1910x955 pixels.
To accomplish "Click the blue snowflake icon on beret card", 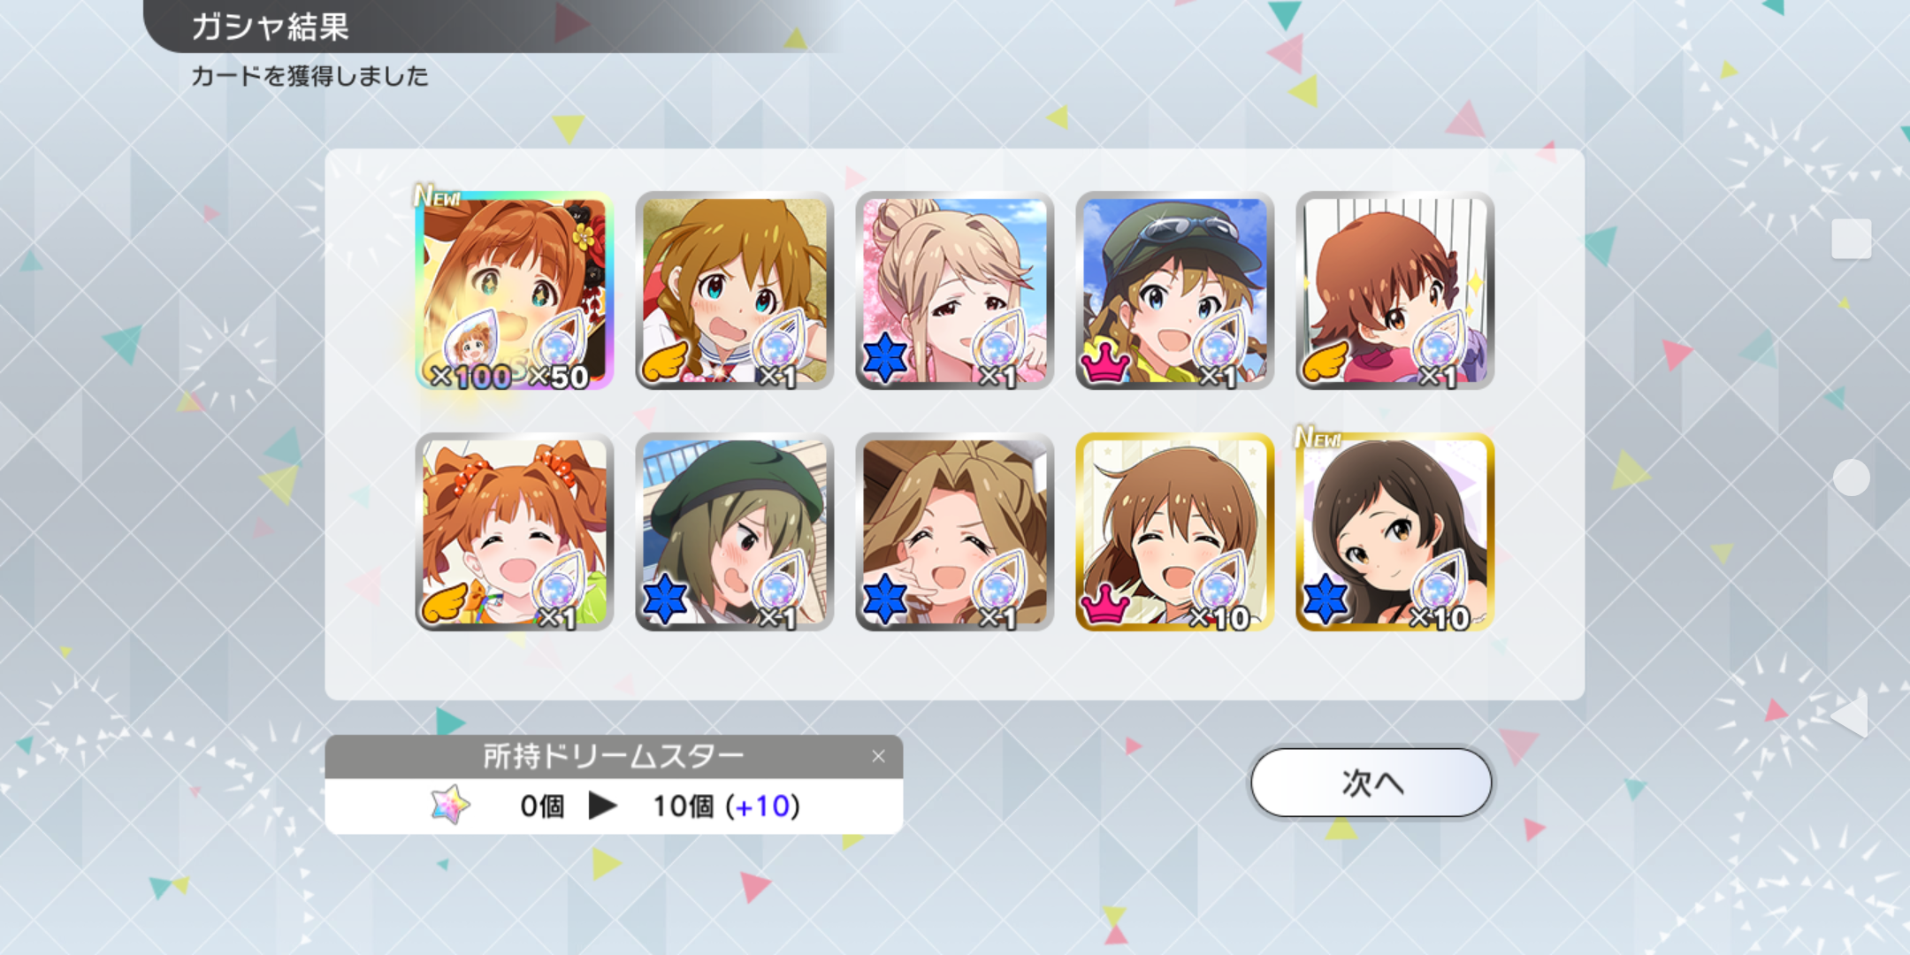I will [x=665, y=600].
